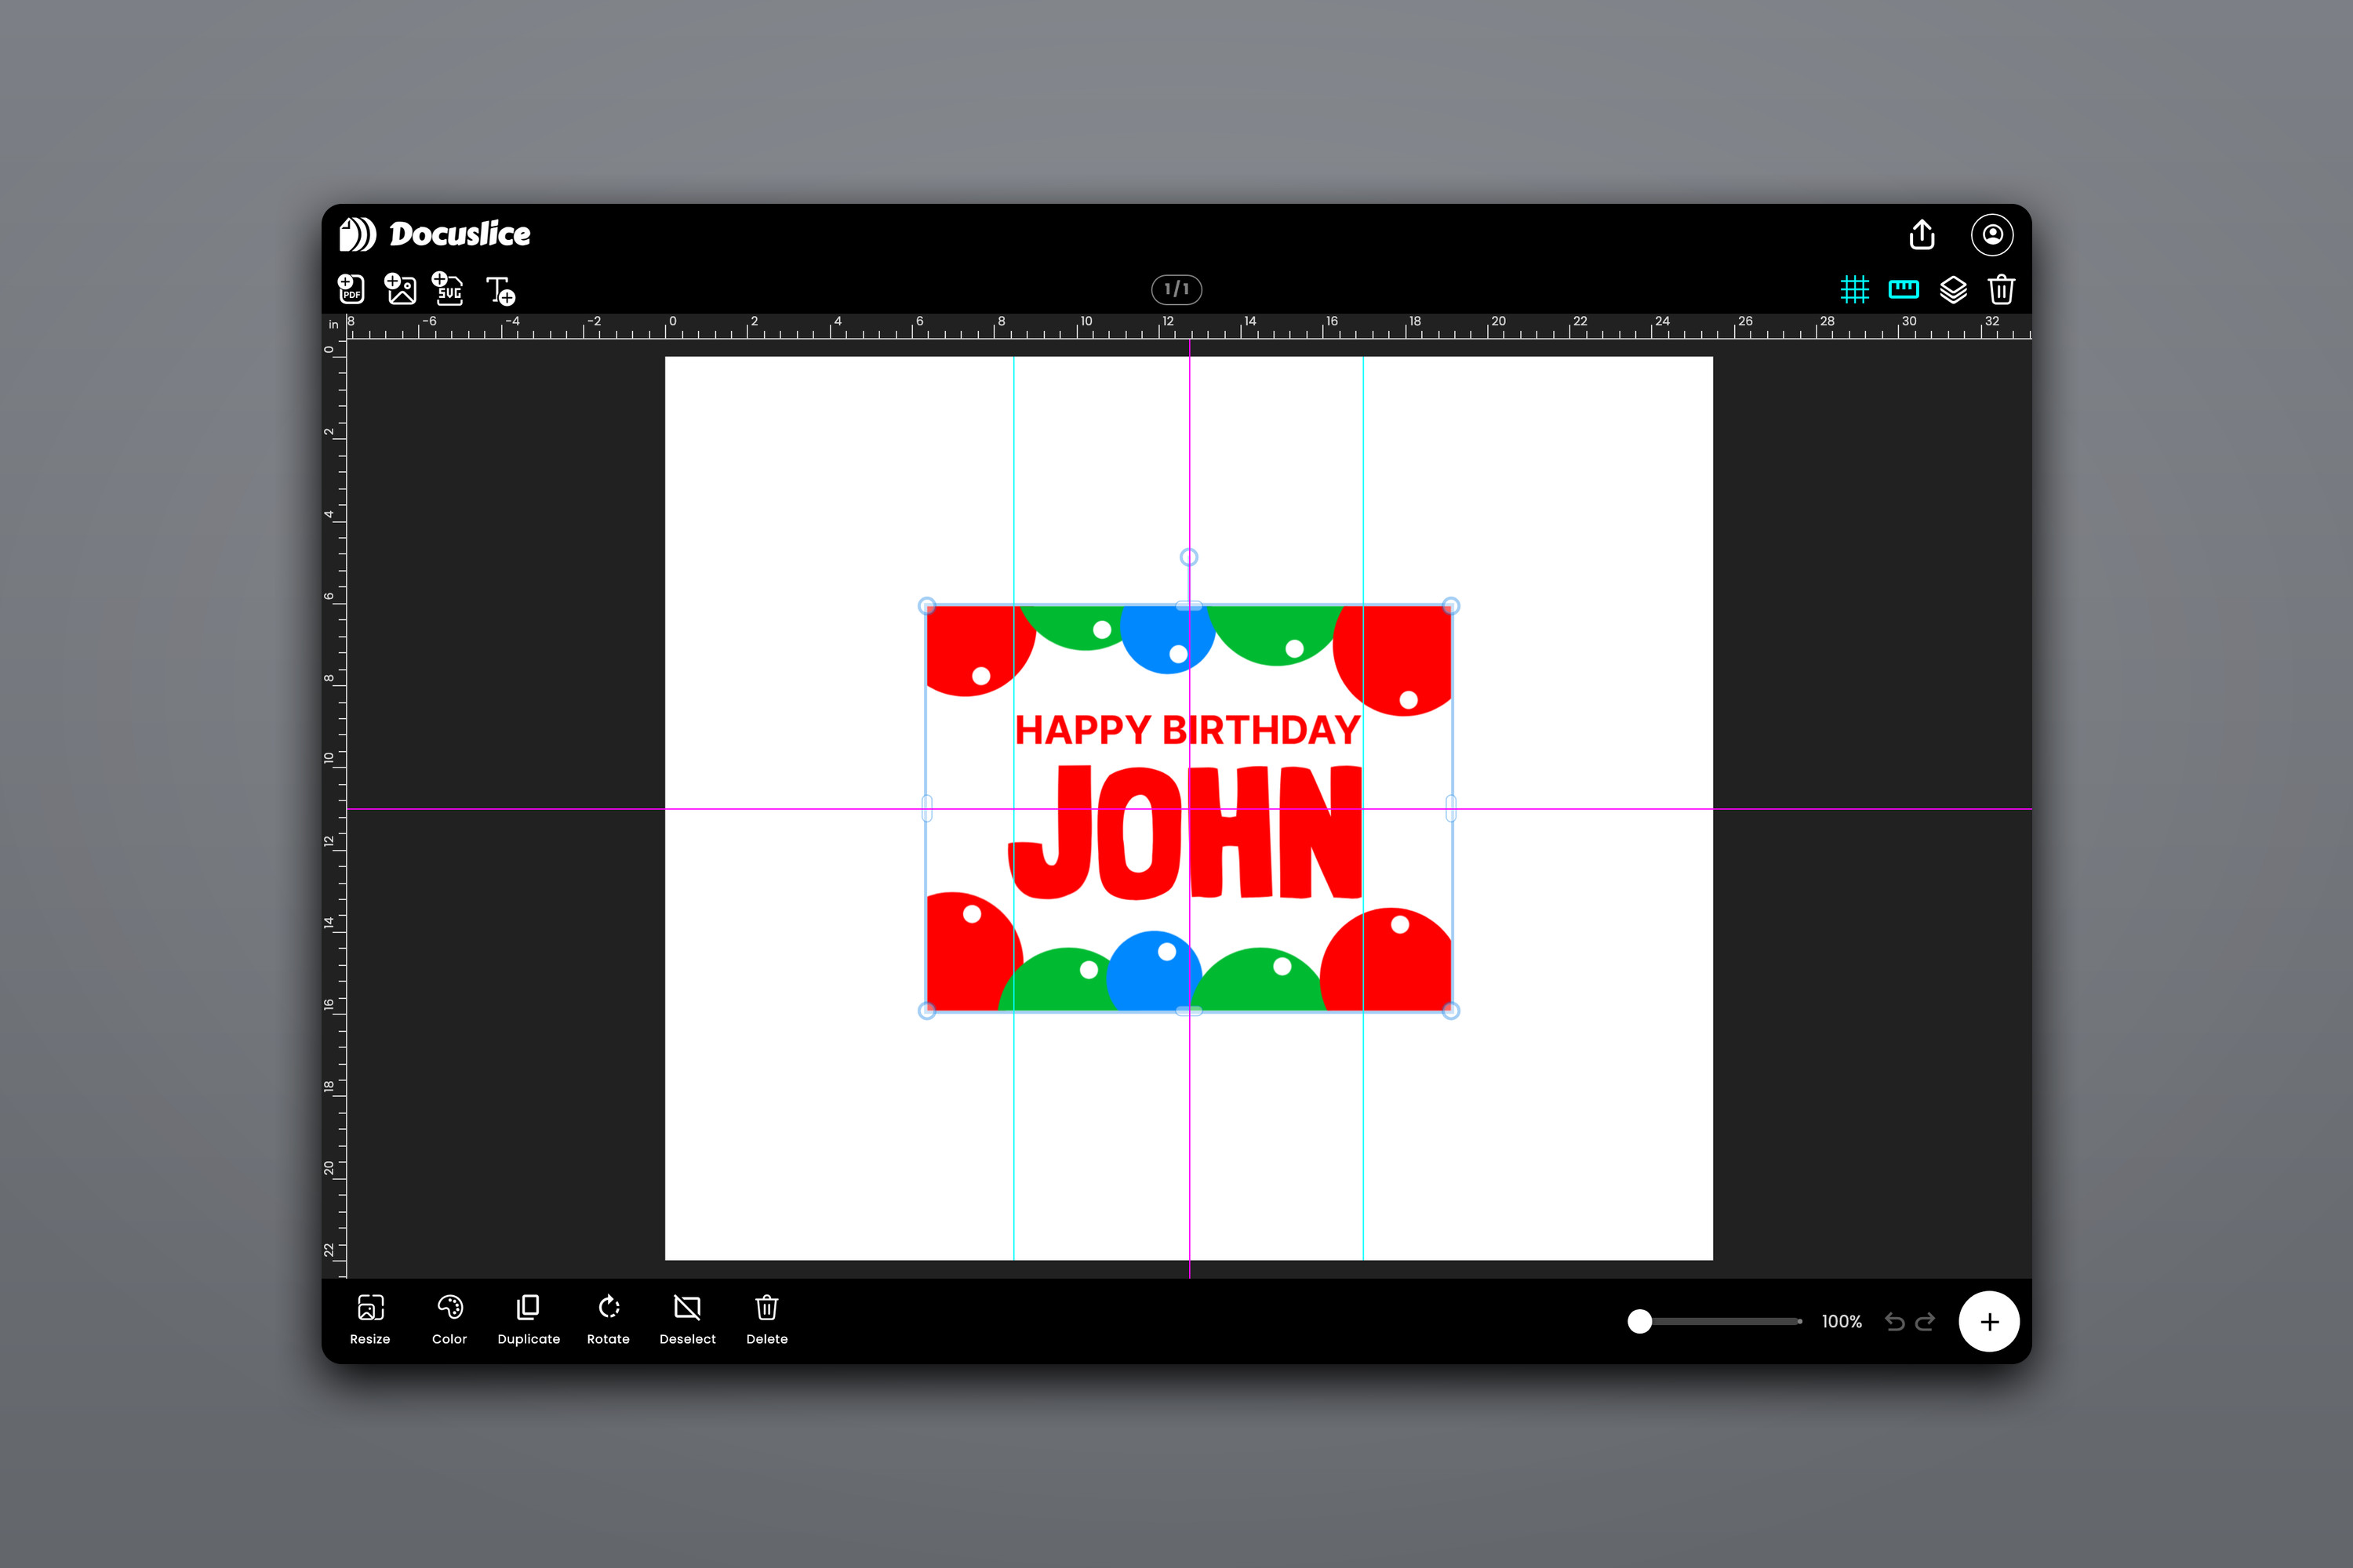The image size is (2353, 1568).
Task: Click the Add PDF icon
Action: [x=351, y=290]
